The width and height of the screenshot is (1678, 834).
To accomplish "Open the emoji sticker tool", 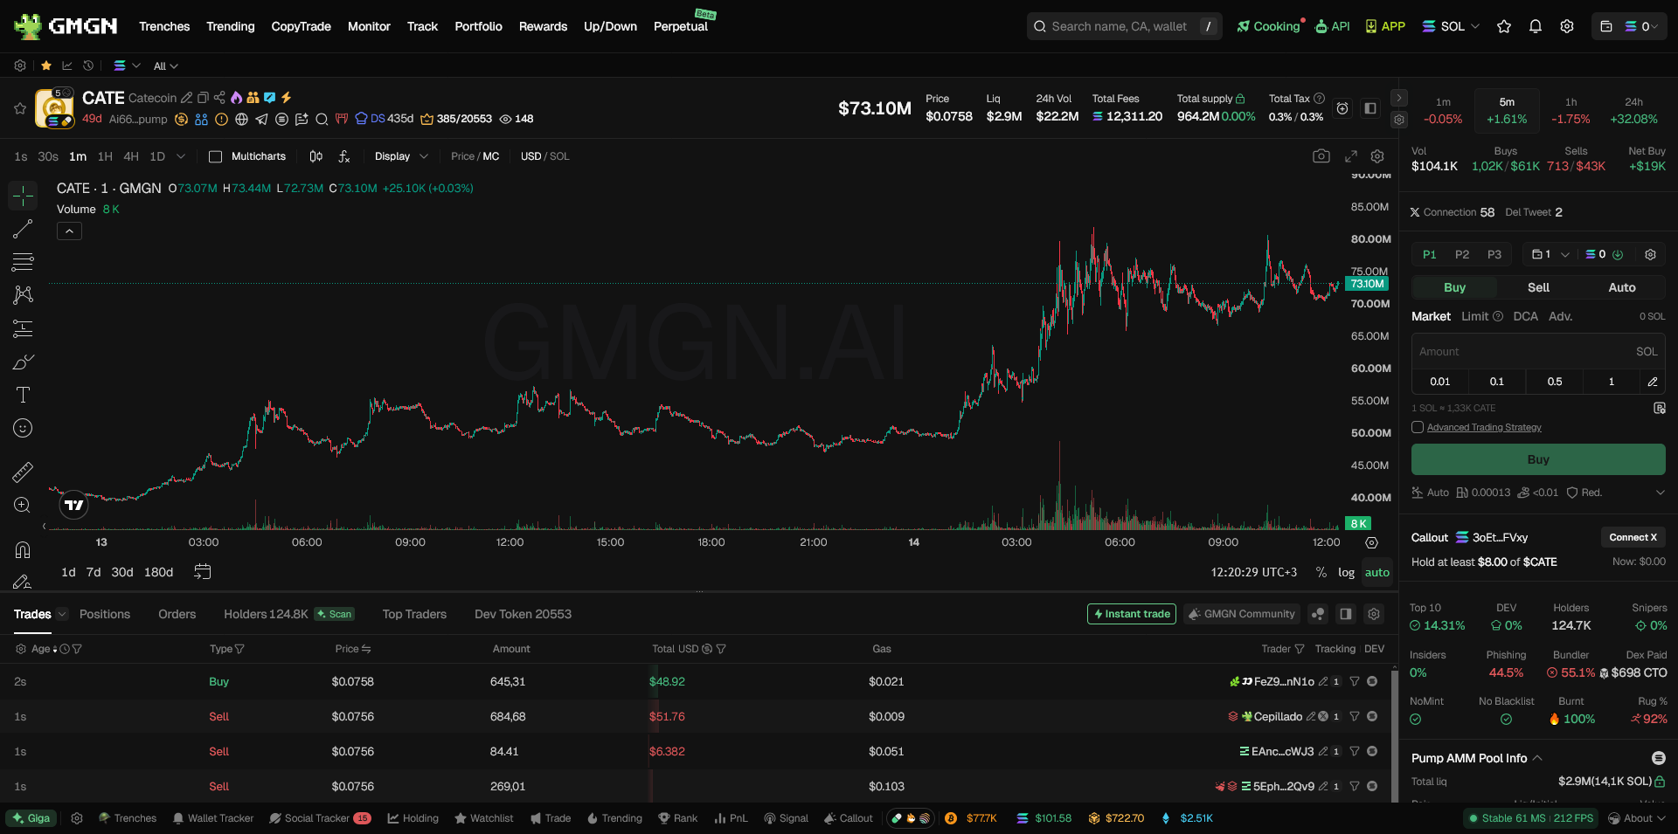I will (23, 428).
